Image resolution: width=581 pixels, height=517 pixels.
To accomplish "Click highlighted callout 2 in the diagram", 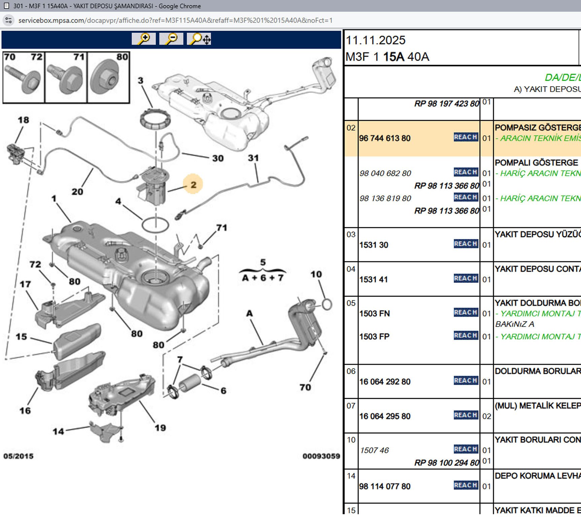I will pyautogui.click(x=193, y=184).
